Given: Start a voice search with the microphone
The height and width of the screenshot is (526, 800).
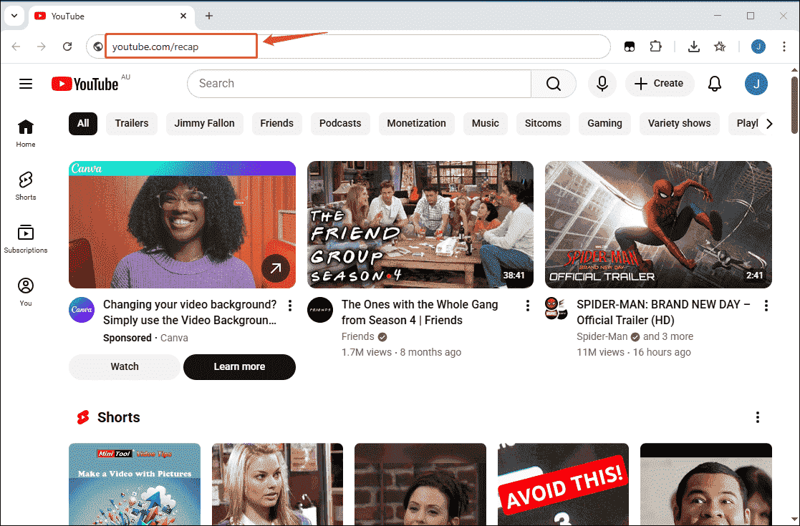Looking at the screenshot, I should pos(602,84).
